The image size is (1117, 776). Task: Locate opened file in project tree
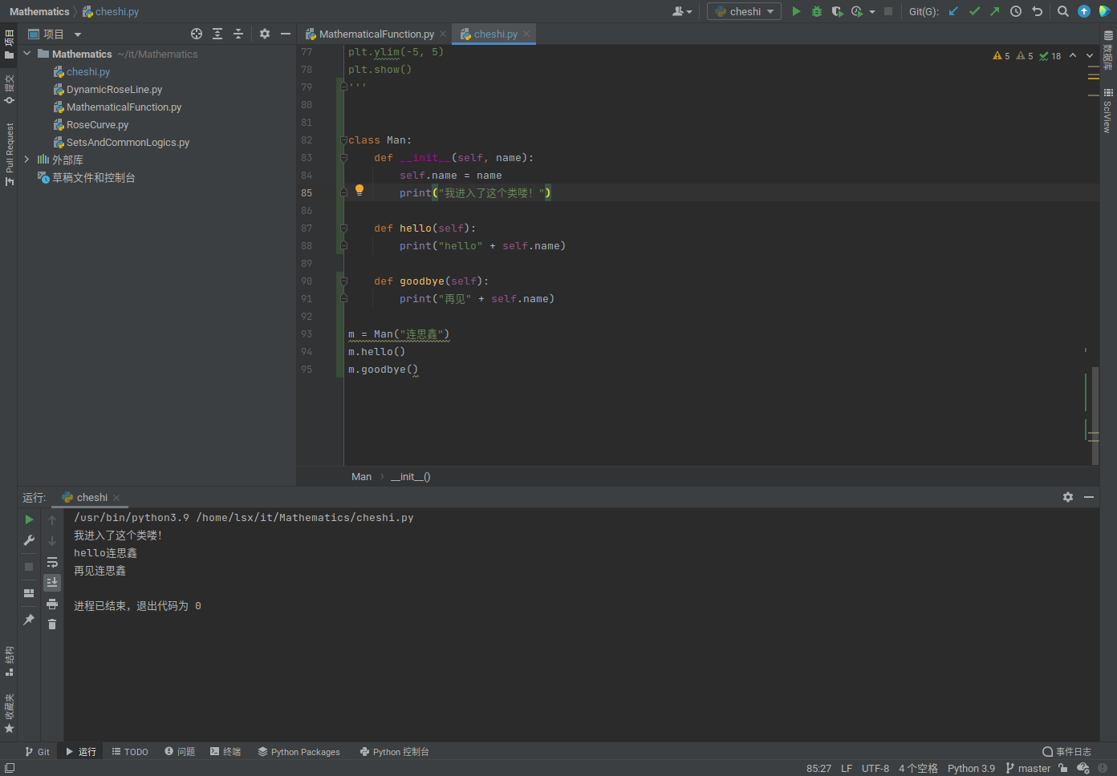click(197, 34)
